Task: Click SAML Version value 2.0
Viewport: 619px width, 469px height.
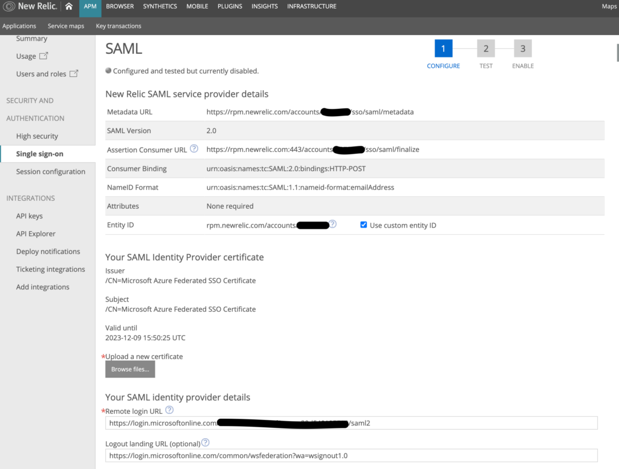Action: (x=211, y=130)
